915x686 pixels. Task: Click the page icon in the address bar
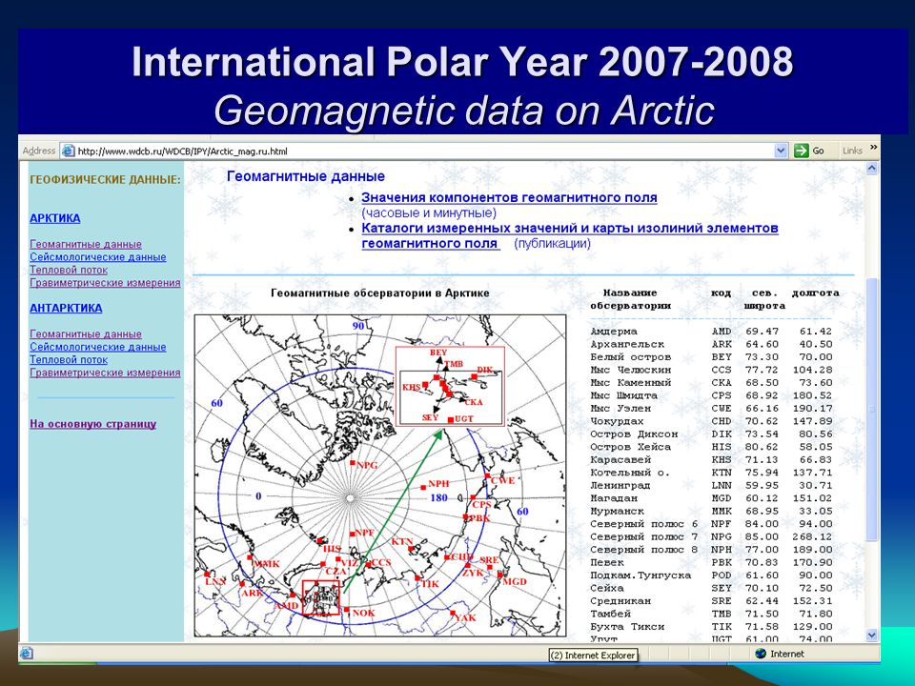pos(69,151)
